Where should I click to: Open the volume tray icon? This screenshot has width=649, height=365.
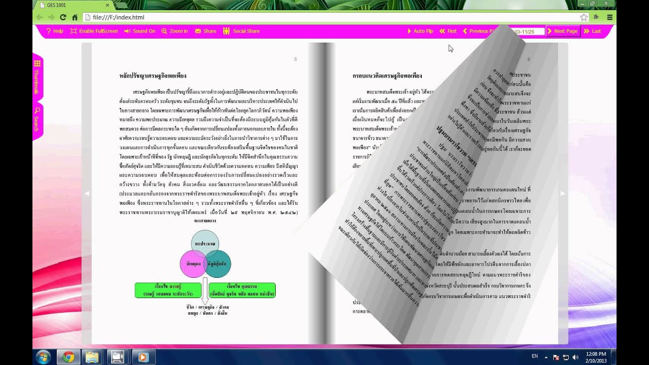point(574,357)
